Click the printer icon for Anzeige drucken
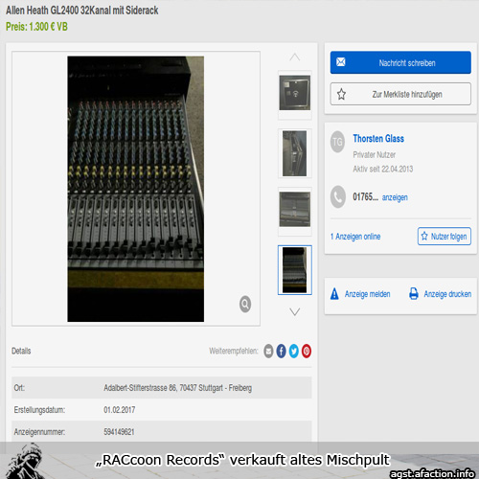The image size is (479, 479). click(414, 293)
